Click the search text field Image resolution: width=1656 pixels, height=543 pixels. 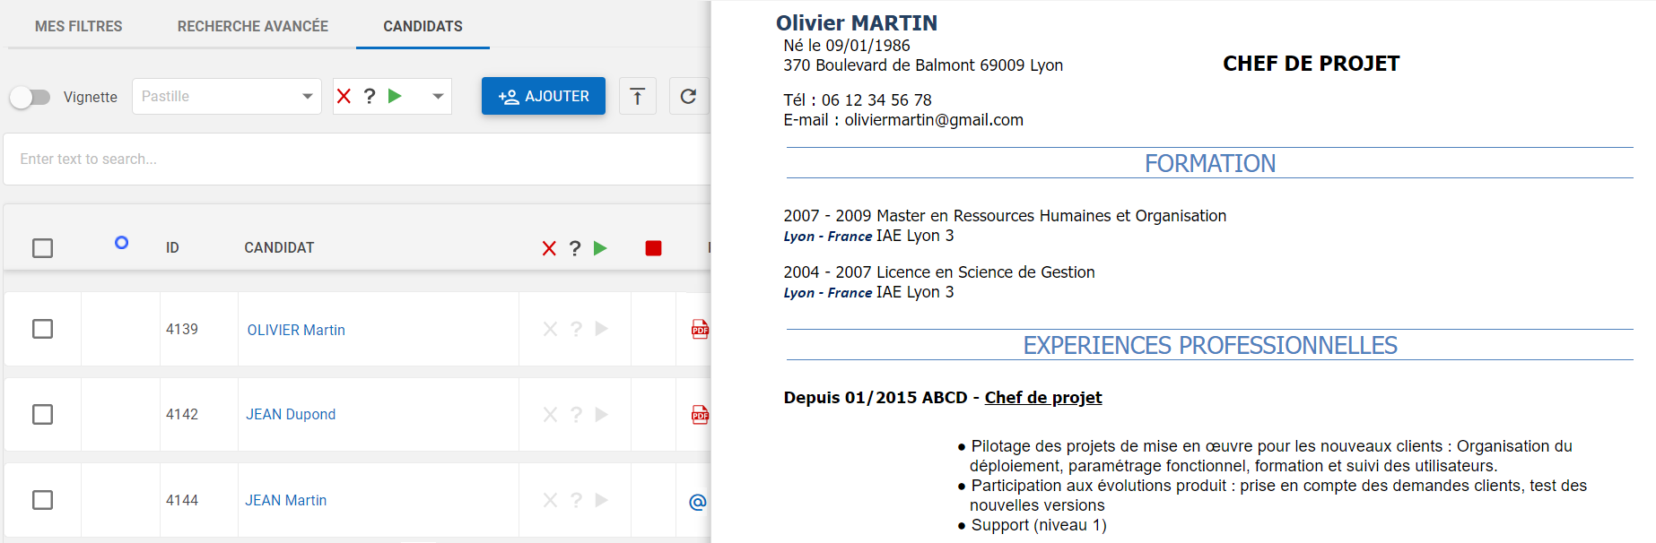pyautogui.click(x=359, y=159)
